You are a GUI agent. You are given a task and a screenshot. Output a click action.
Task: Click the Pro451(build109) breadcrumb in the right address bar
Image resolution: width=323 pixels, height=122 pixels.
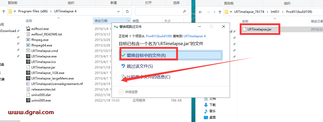tap(299, 12)
